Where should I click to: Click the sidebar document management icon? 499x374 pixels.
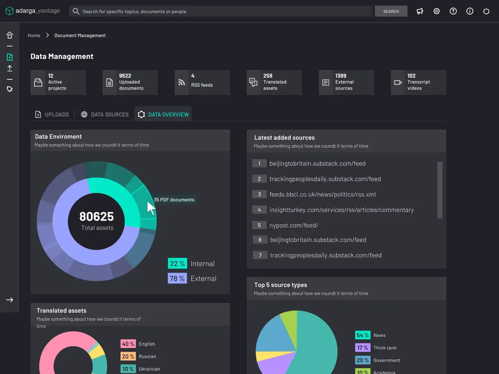(x=10, y=57)
